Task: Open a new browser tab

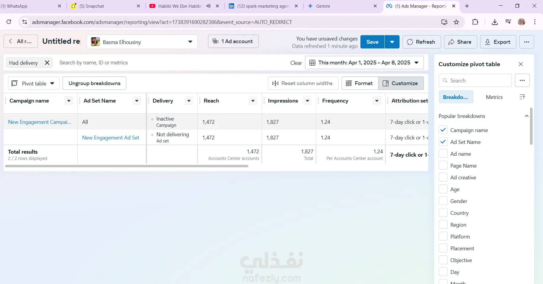Action: point(467,6)
